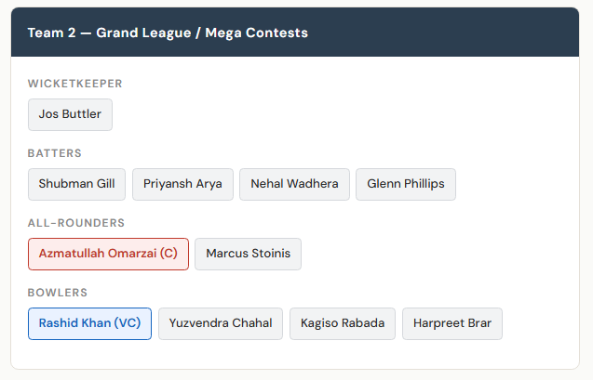Click the (VC) marker on Rashid Khan
Image resolution: width=593 pixels, height=380 pixels.
pos(128,323)
